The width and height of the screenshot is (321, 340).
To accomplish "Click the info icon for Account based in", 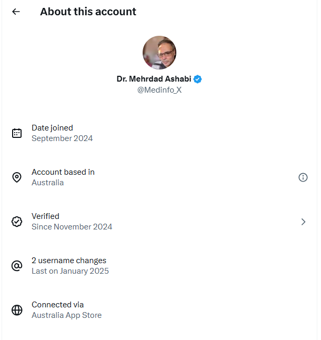I will [303, 177].
